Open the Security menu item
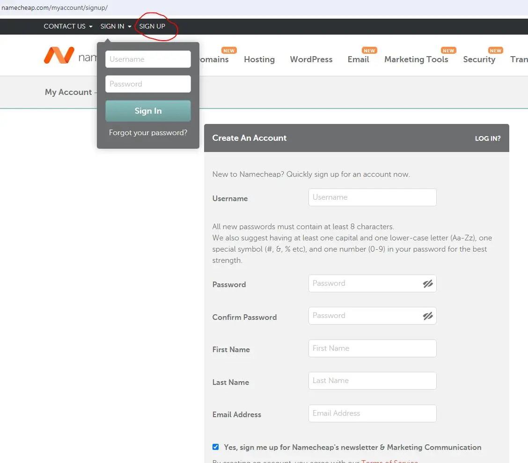This screenshot has width=528, height=463. click(x=479, y=59)
